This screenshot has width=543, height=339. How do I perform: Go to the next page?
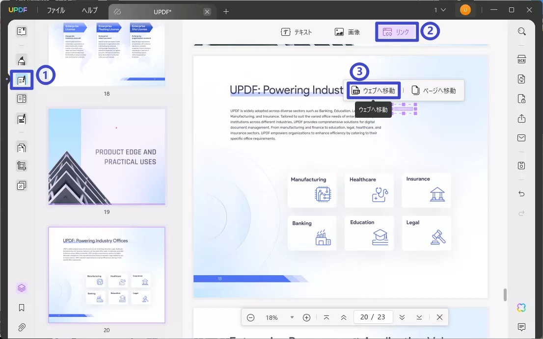pos(402,317)
